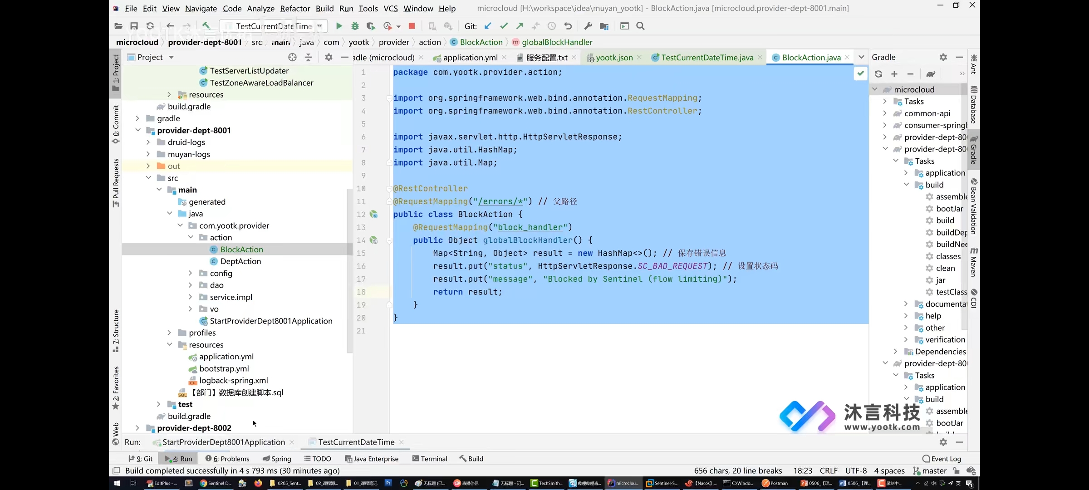Expand the profiles folder node
The width and height of the screenshot is (1089, 490).
169,333
